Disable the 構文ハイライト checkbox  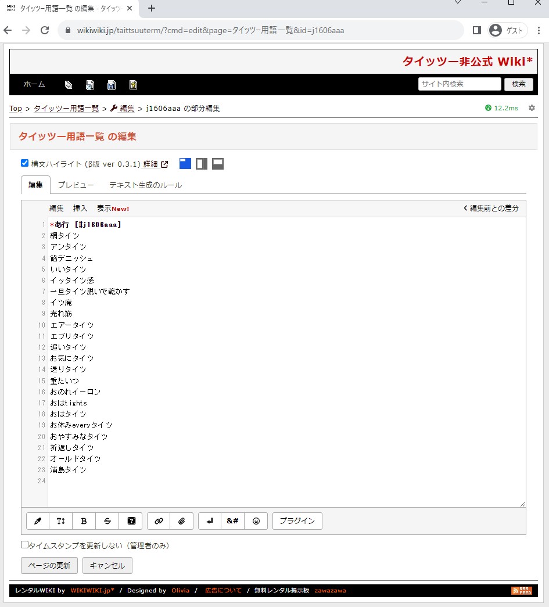(24, 163)
